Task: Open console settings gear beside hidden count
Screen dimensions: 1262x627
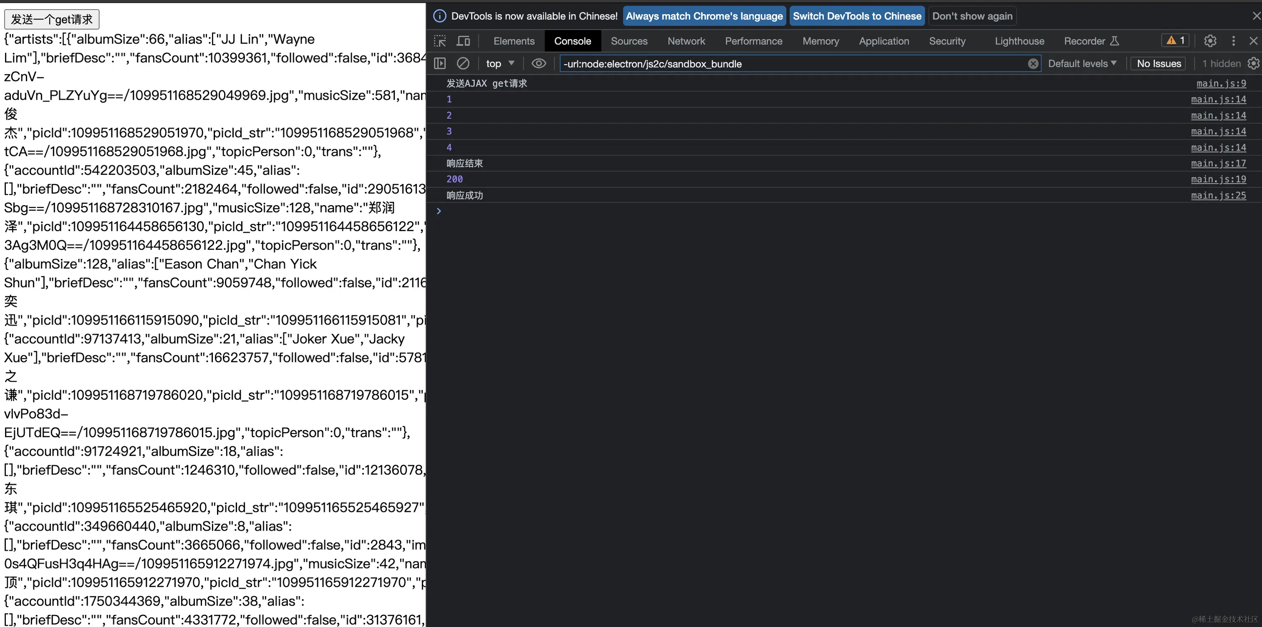Action: 1253,64
